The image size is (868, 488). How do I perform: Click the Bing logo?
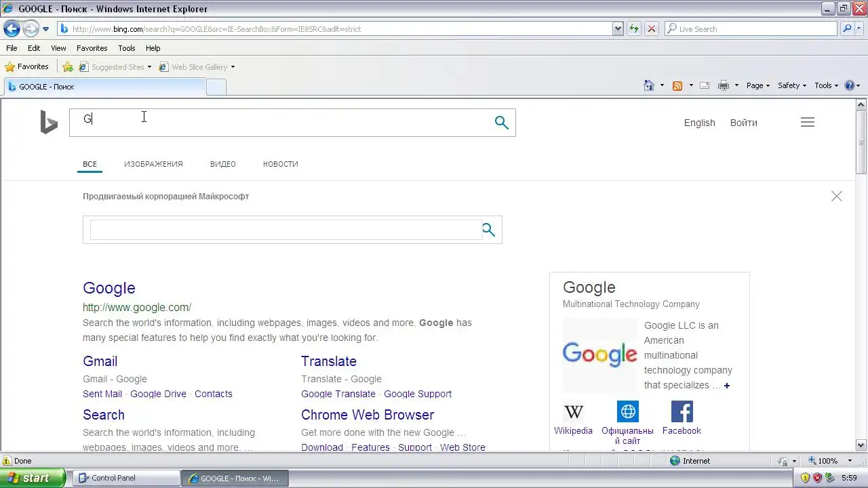[x=49, y=123]
